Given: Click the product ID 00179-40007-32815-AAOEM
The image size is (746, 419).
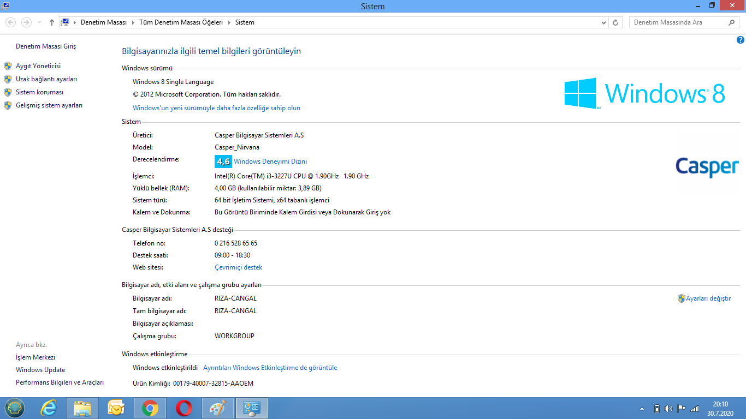Looking at the screenshot, I should pos(213,384).
